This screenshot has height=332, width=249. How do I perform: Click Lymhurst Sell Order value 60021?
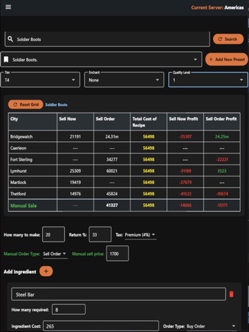[112, 171]
